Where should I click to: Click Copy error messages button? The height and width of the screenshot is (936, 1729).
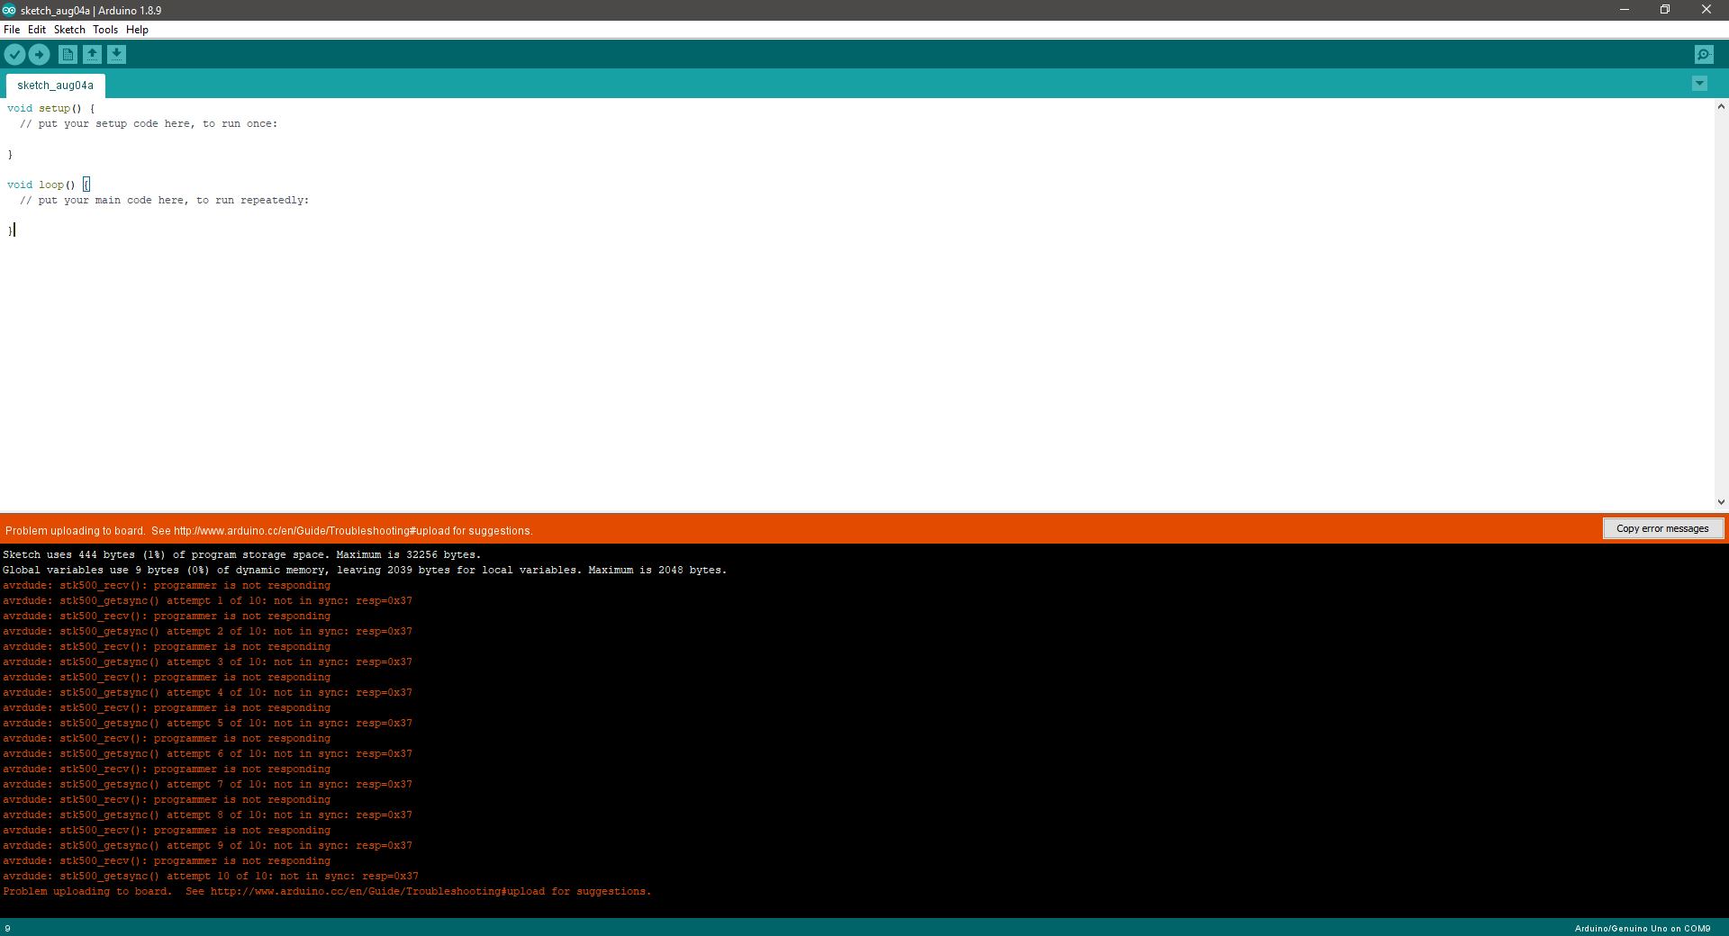point(1662,528)
